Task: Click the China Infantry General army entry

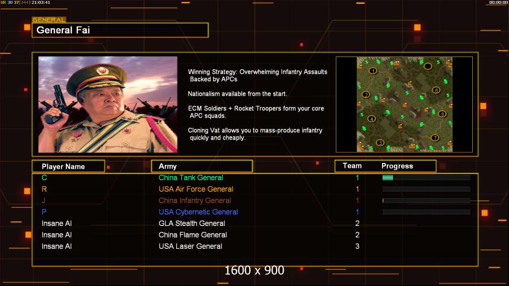Action: coord(195,201)
